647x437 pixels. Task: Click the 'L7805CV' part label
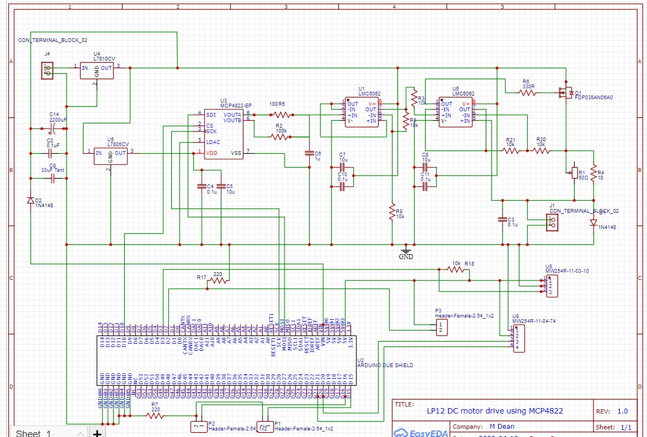coord(118,145)
